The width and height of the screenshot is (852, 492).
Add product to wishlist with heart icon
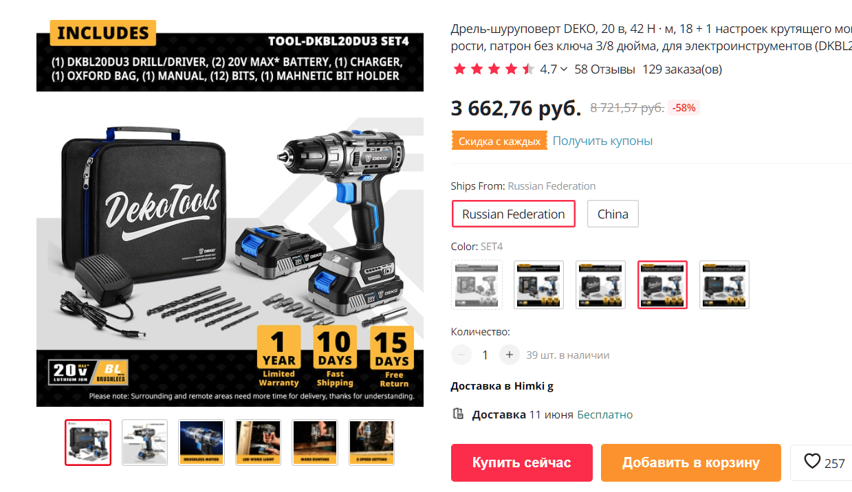click(812, 462)
